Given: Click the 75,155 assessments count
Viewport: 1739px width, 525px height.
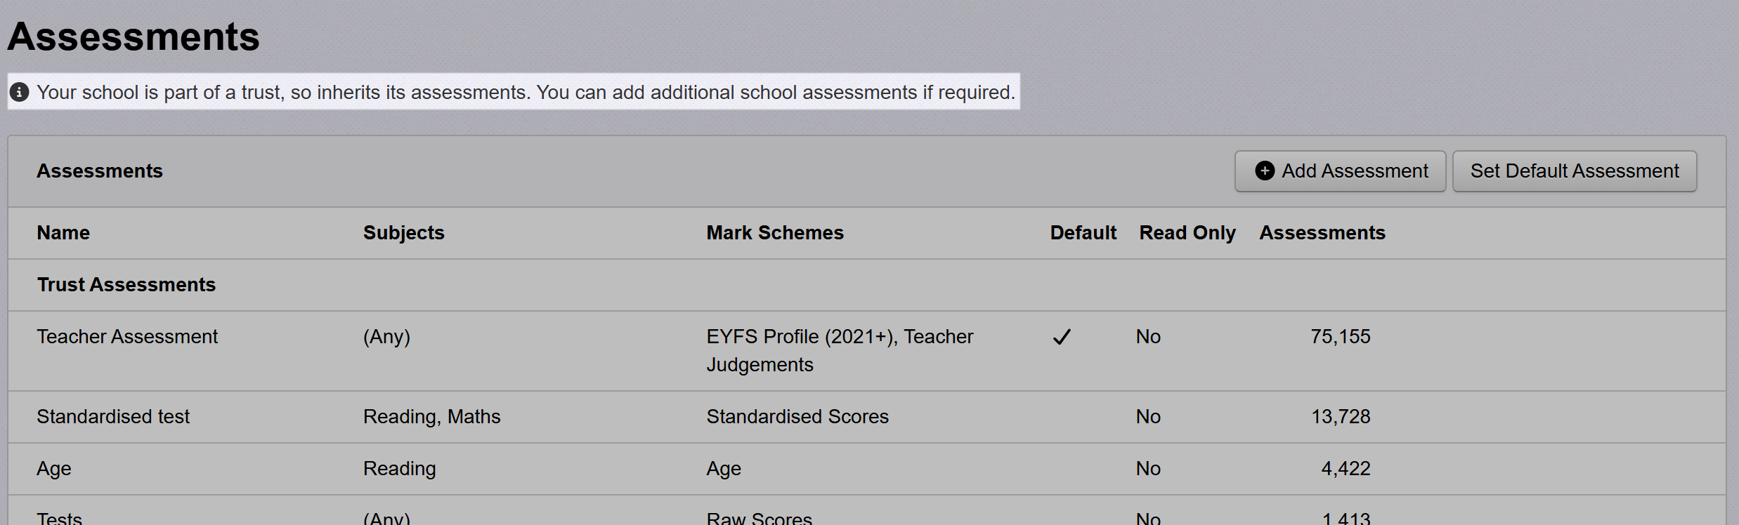Looking at the screenshot, I should (1340, 337).
